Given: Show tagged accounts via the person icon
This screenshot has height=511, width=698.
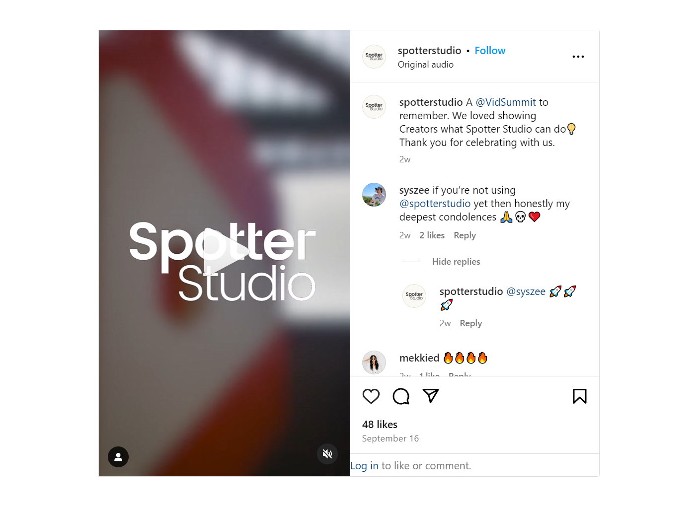Looking at the screenshot, I should pyautogui.click(x=118, y=457).
